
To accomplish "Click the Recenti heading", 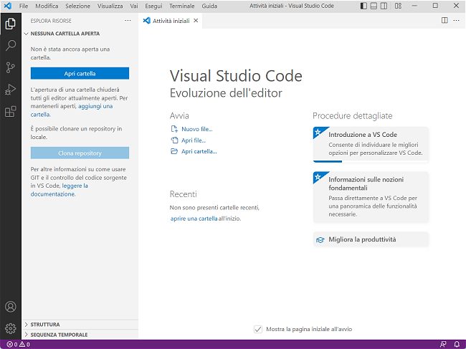I will [183, 194].
